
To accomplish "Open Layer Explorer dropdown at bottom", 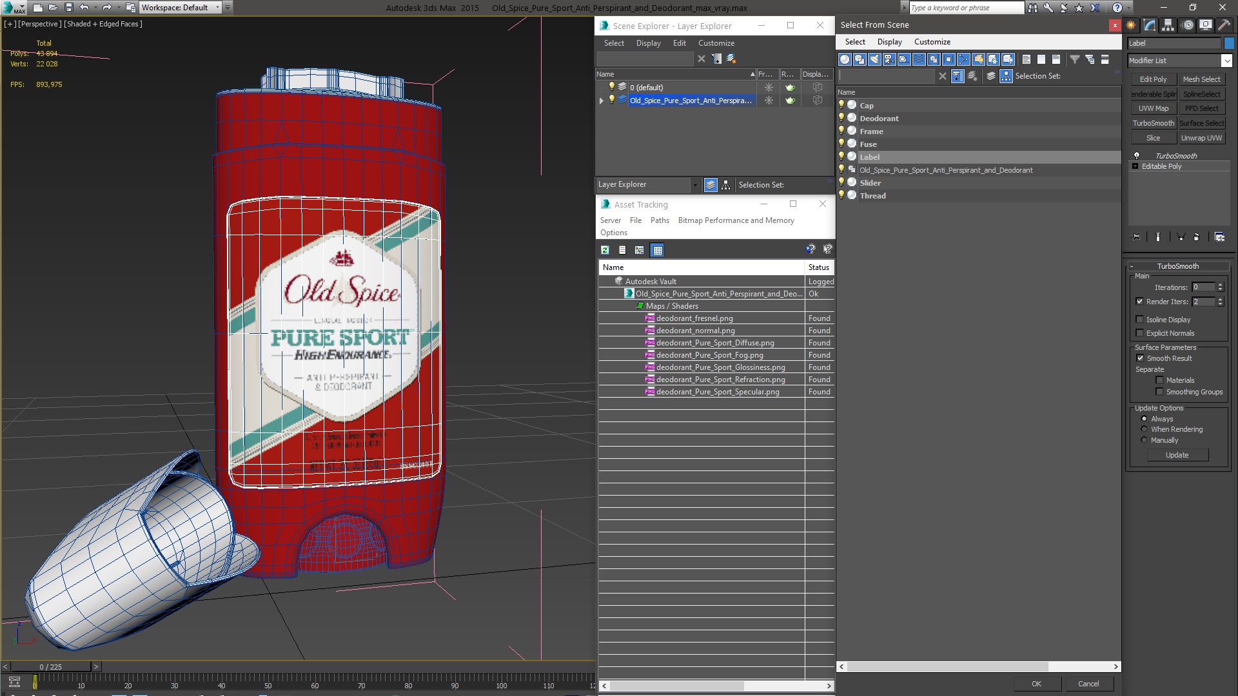I will pos(694,185).
